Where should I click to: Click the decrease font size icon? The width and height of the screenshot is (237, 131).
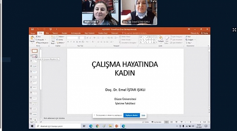90,38
